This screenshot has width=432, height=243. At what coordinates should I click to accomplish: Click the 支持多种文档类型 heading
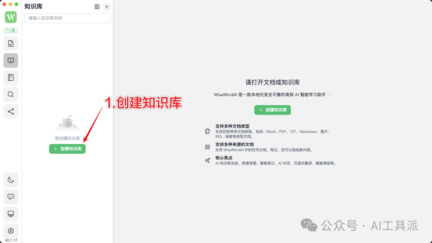232,126
